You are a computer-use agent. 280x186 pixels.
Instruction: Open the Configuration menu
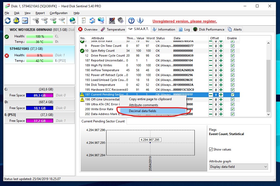pos(59,13)
